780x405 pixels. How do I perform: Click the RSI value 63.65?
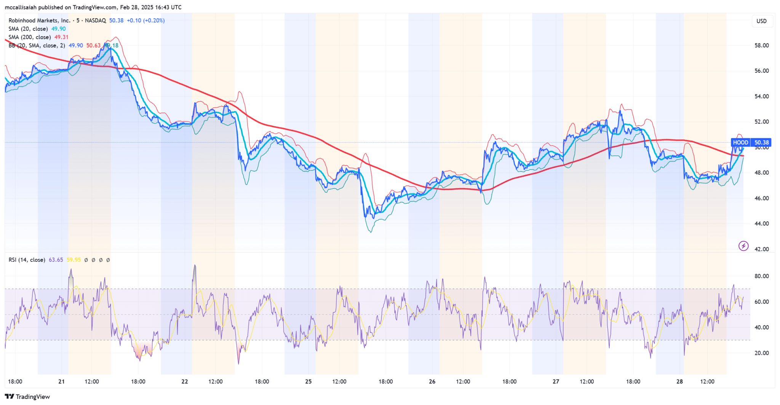tap(56, 260)
